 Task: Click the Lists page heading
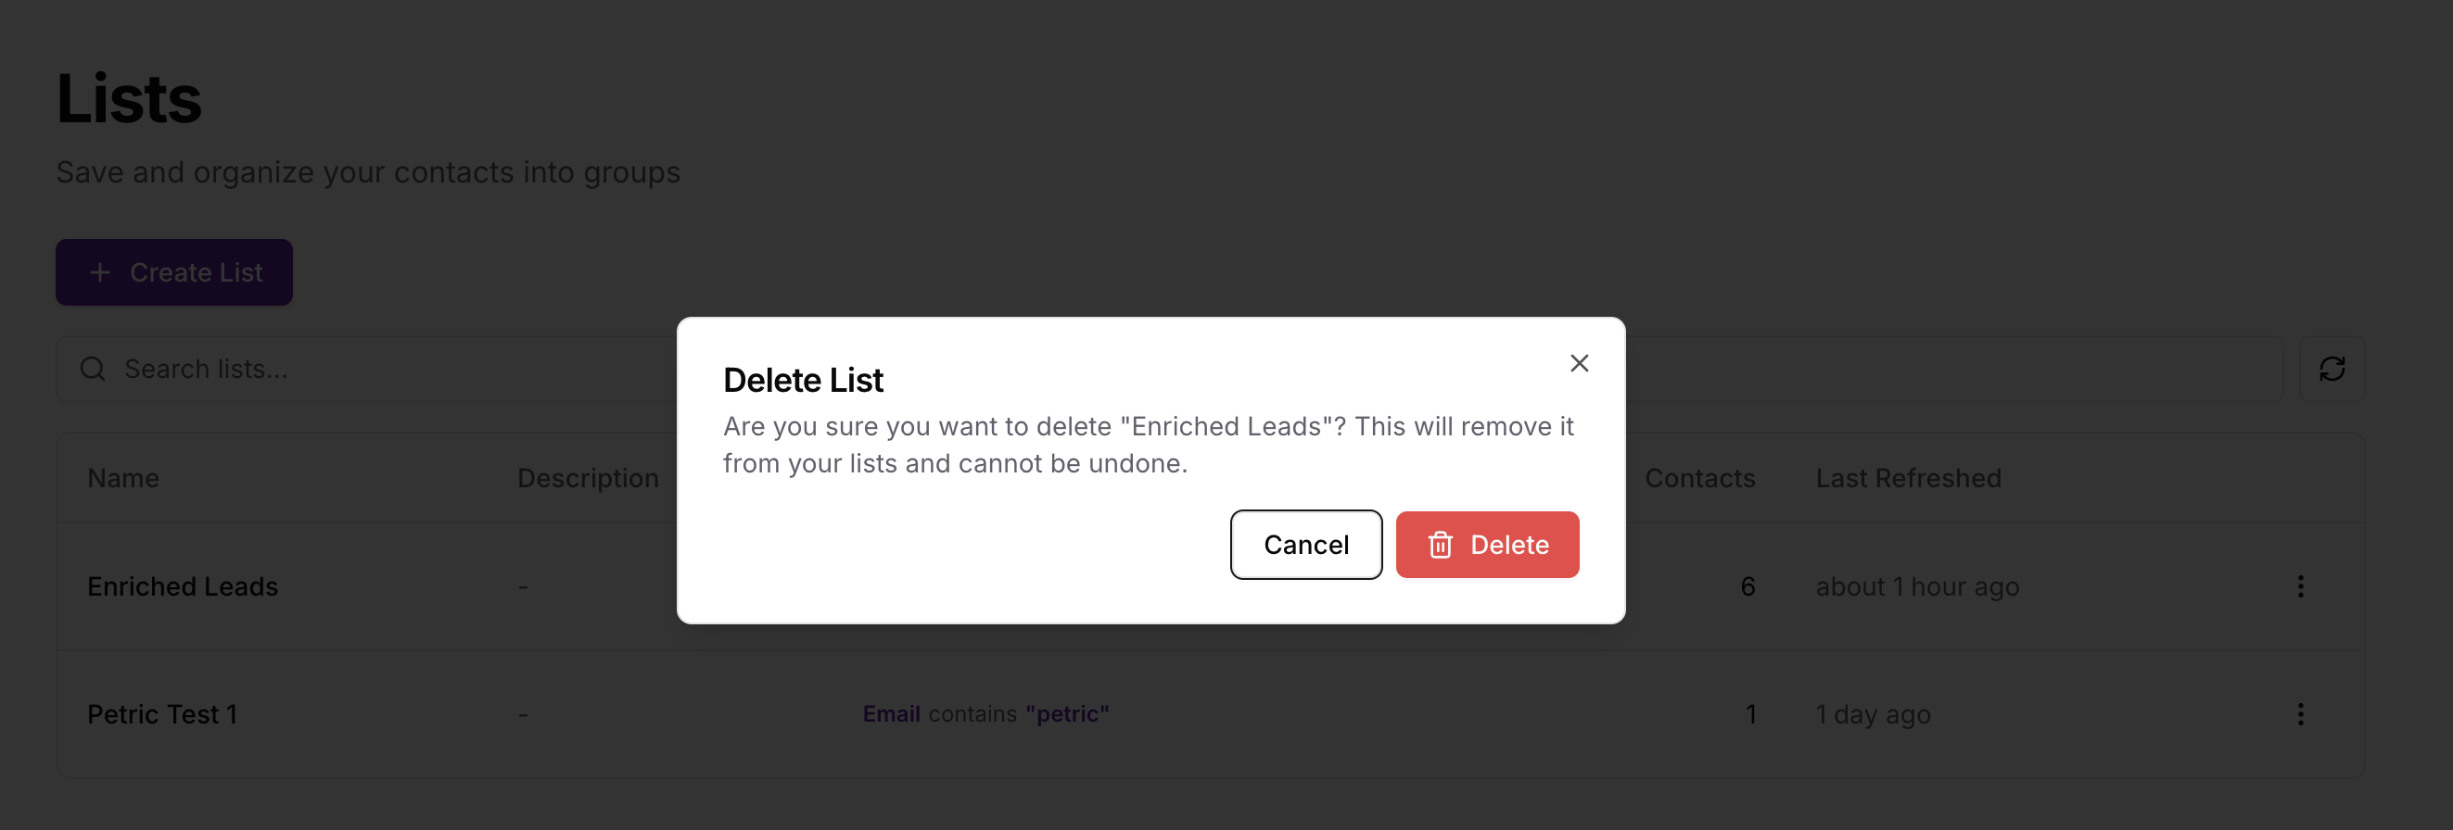(x=129, y=98)
